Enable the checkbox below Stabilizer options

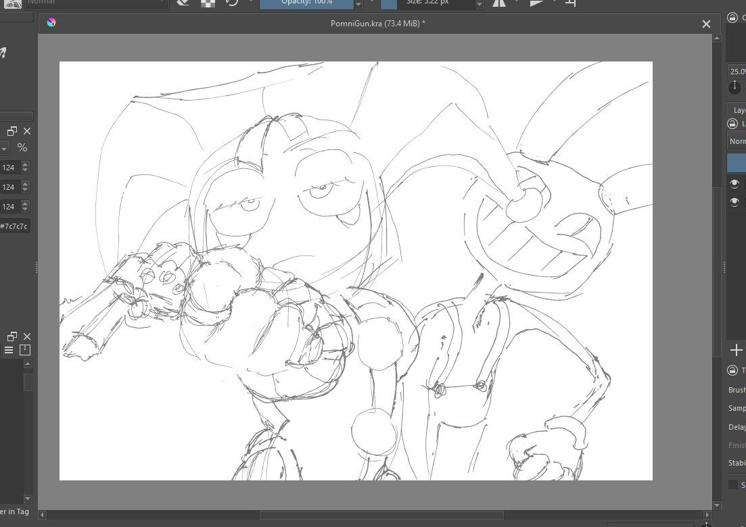point(733,484)
